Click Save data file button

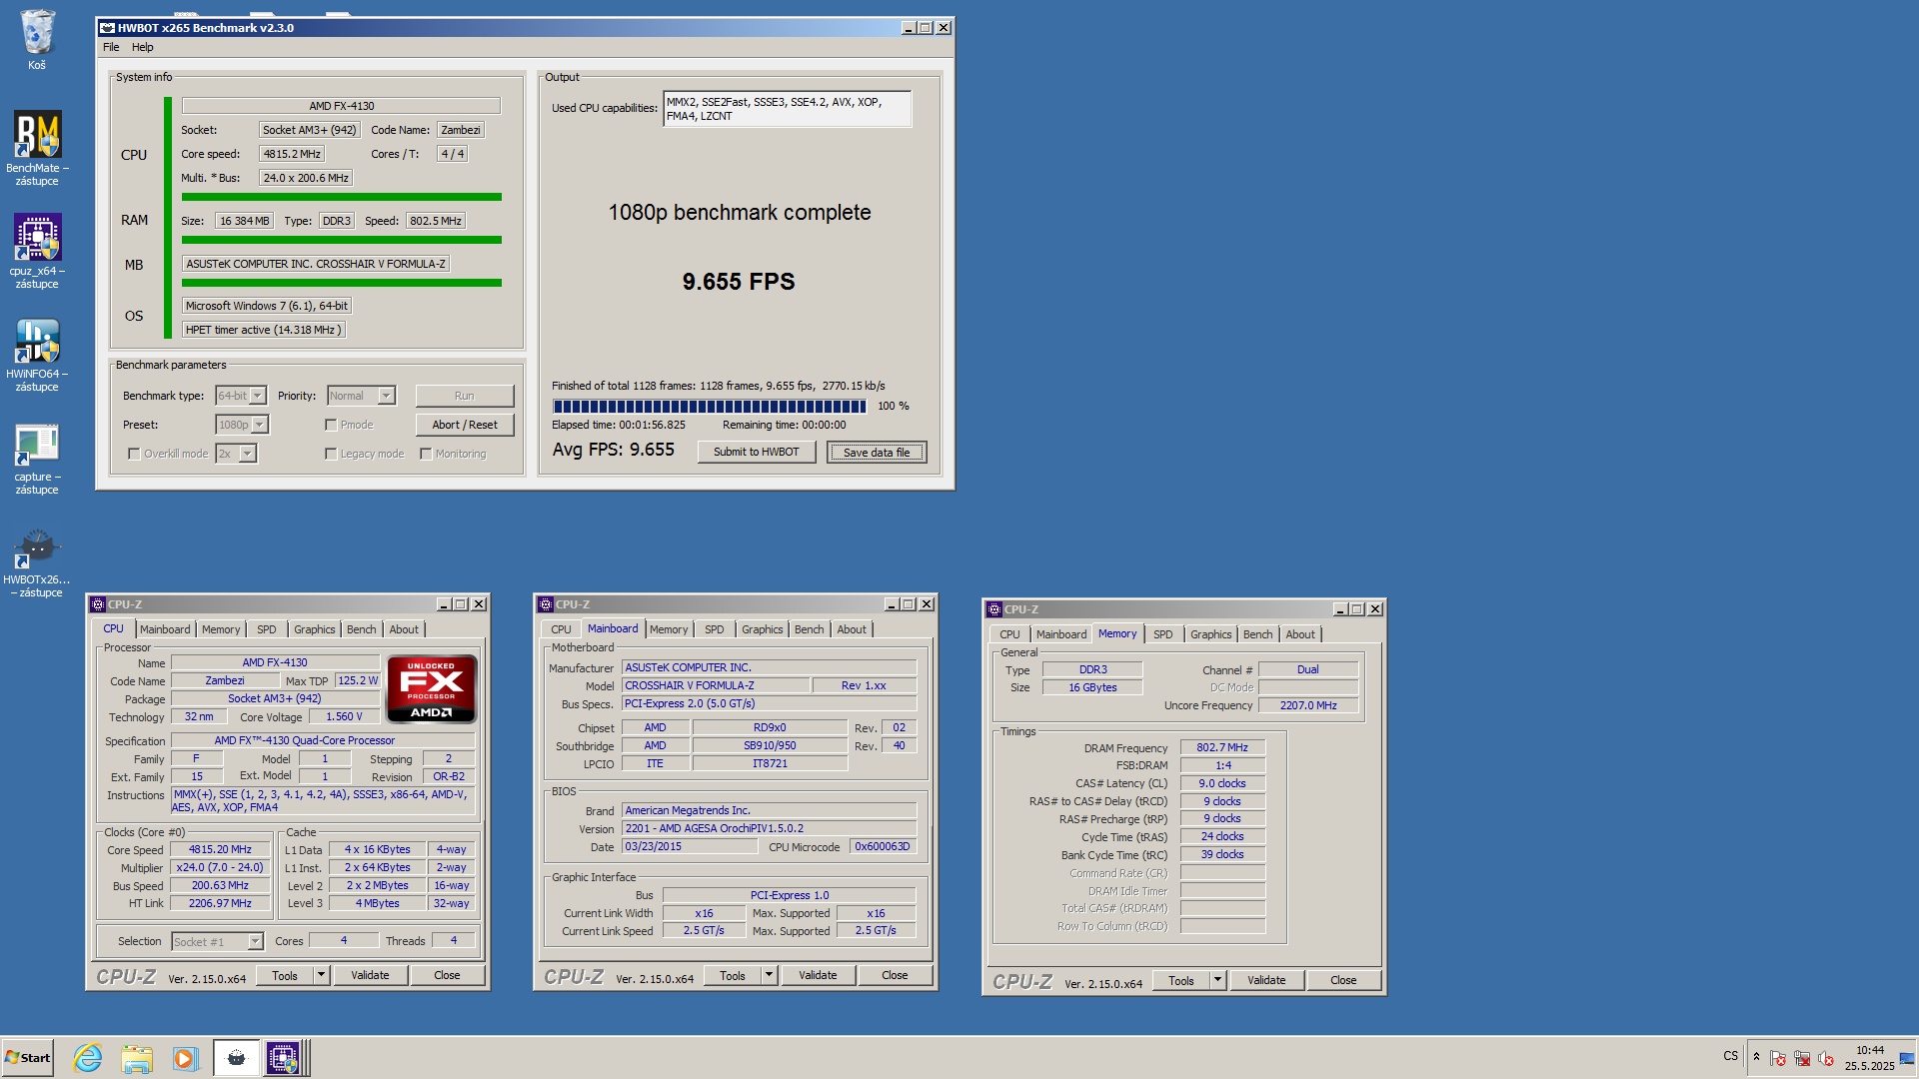pyautogui.click(x=877, y=452)
